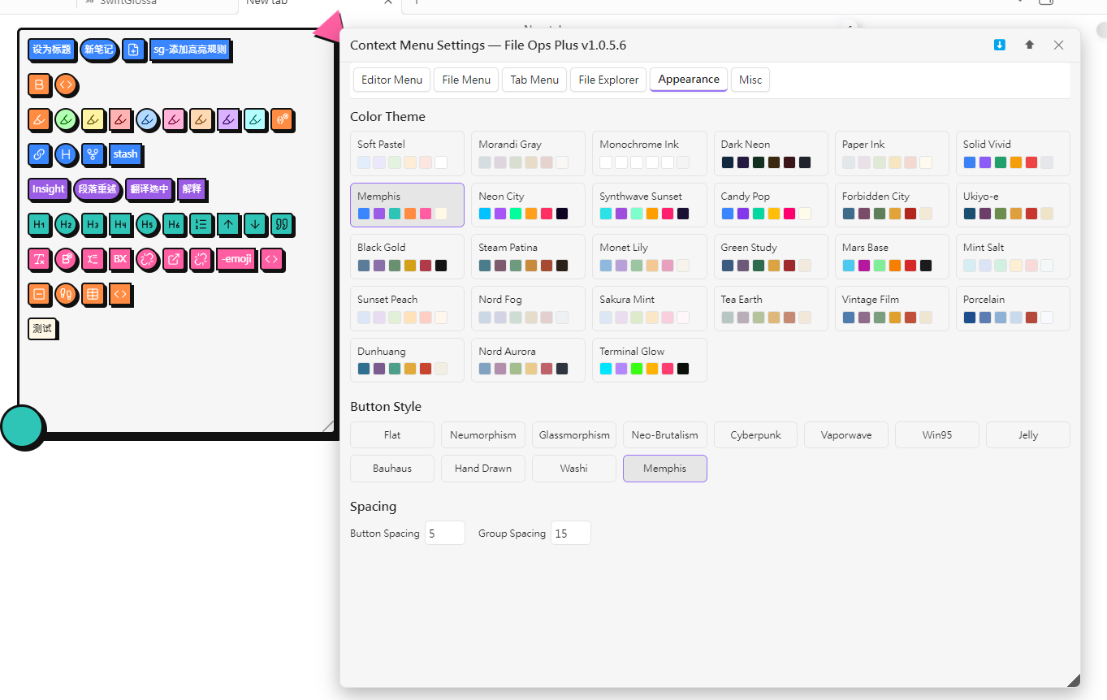Image resolution: width=1107 pixels, height=700 pixels.
Task: Select the purple highlighter icon
Action: [228, 119]
